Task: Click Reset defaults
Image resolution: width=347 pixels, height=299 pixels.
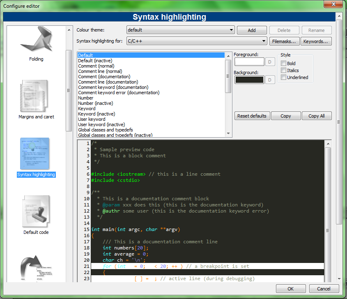Action: tap(252, 116)
